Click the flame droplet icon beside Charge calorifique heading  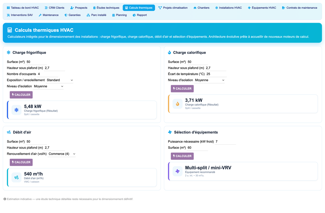(x=170, y=53)
